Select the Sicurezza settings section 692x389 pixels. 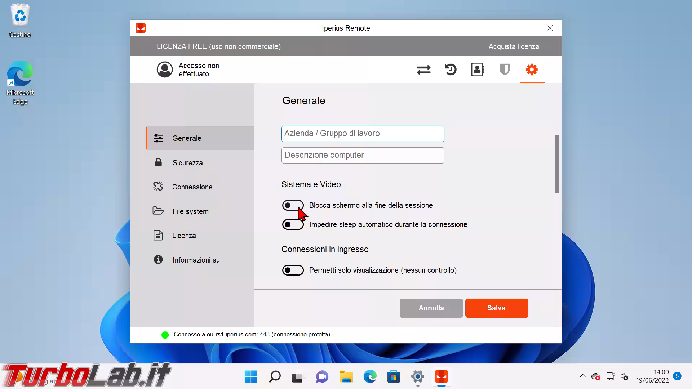click(x=187, y=163)
